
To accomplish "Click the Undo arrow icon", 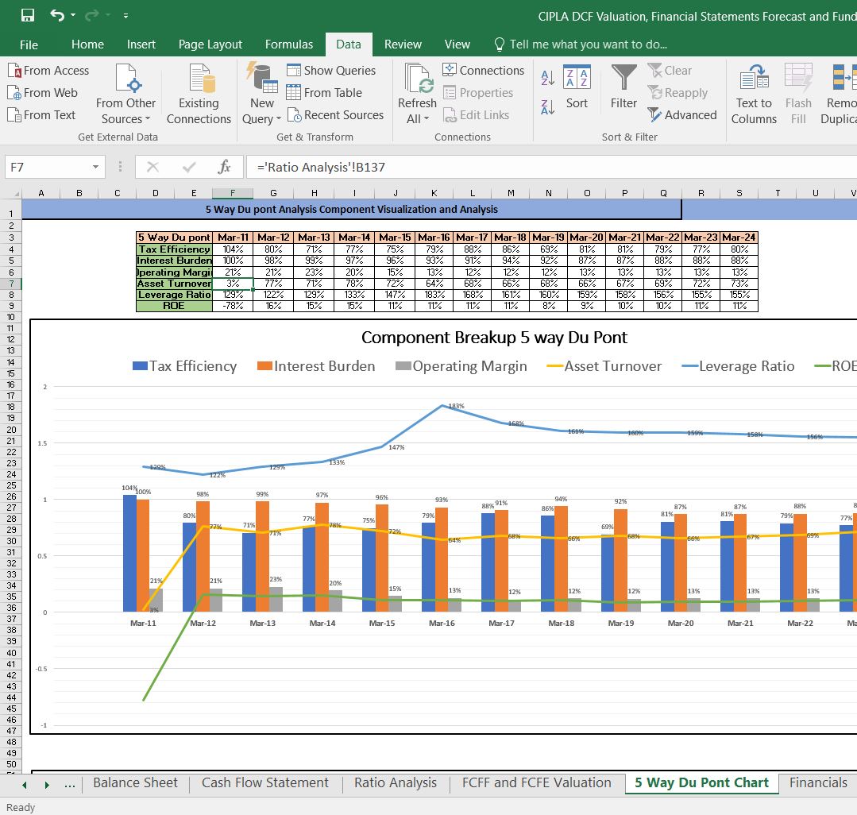I will [57, 15].
